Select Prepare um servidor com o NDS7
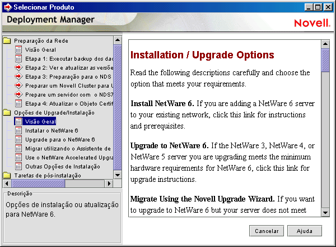 (69, 95)
